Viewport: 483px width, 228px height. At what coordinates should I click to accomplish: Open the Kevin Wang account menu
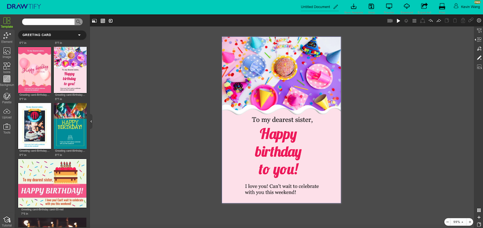466,7
